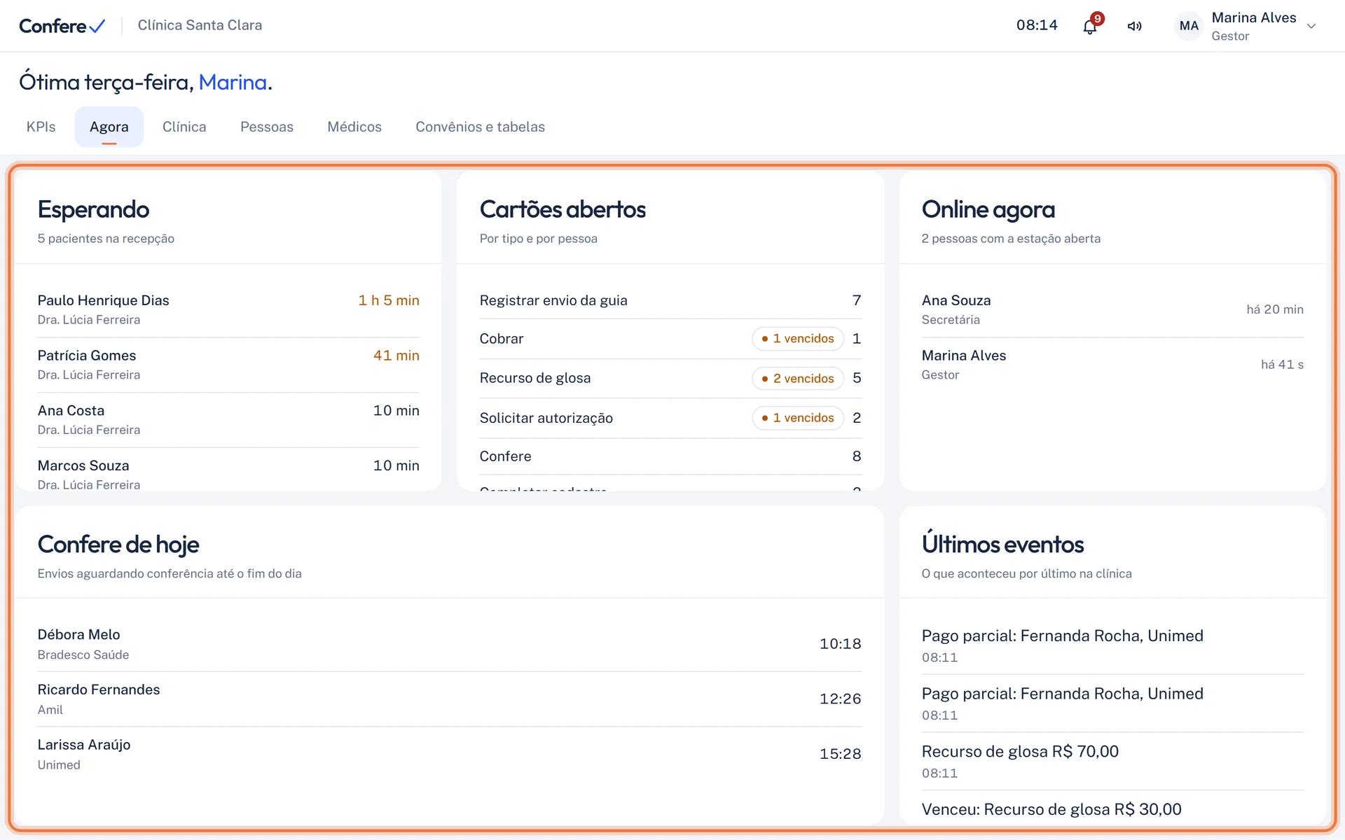This screenshot has width=1345, height=840.
Task: Expand the Marina Alves account menu chevron
Action: (x=1311, y=26)
